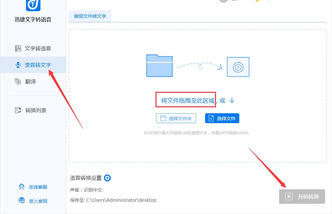Click the yellow VIP crown icon at top
This screenshot has width=332, height=214.
(258, 1)
